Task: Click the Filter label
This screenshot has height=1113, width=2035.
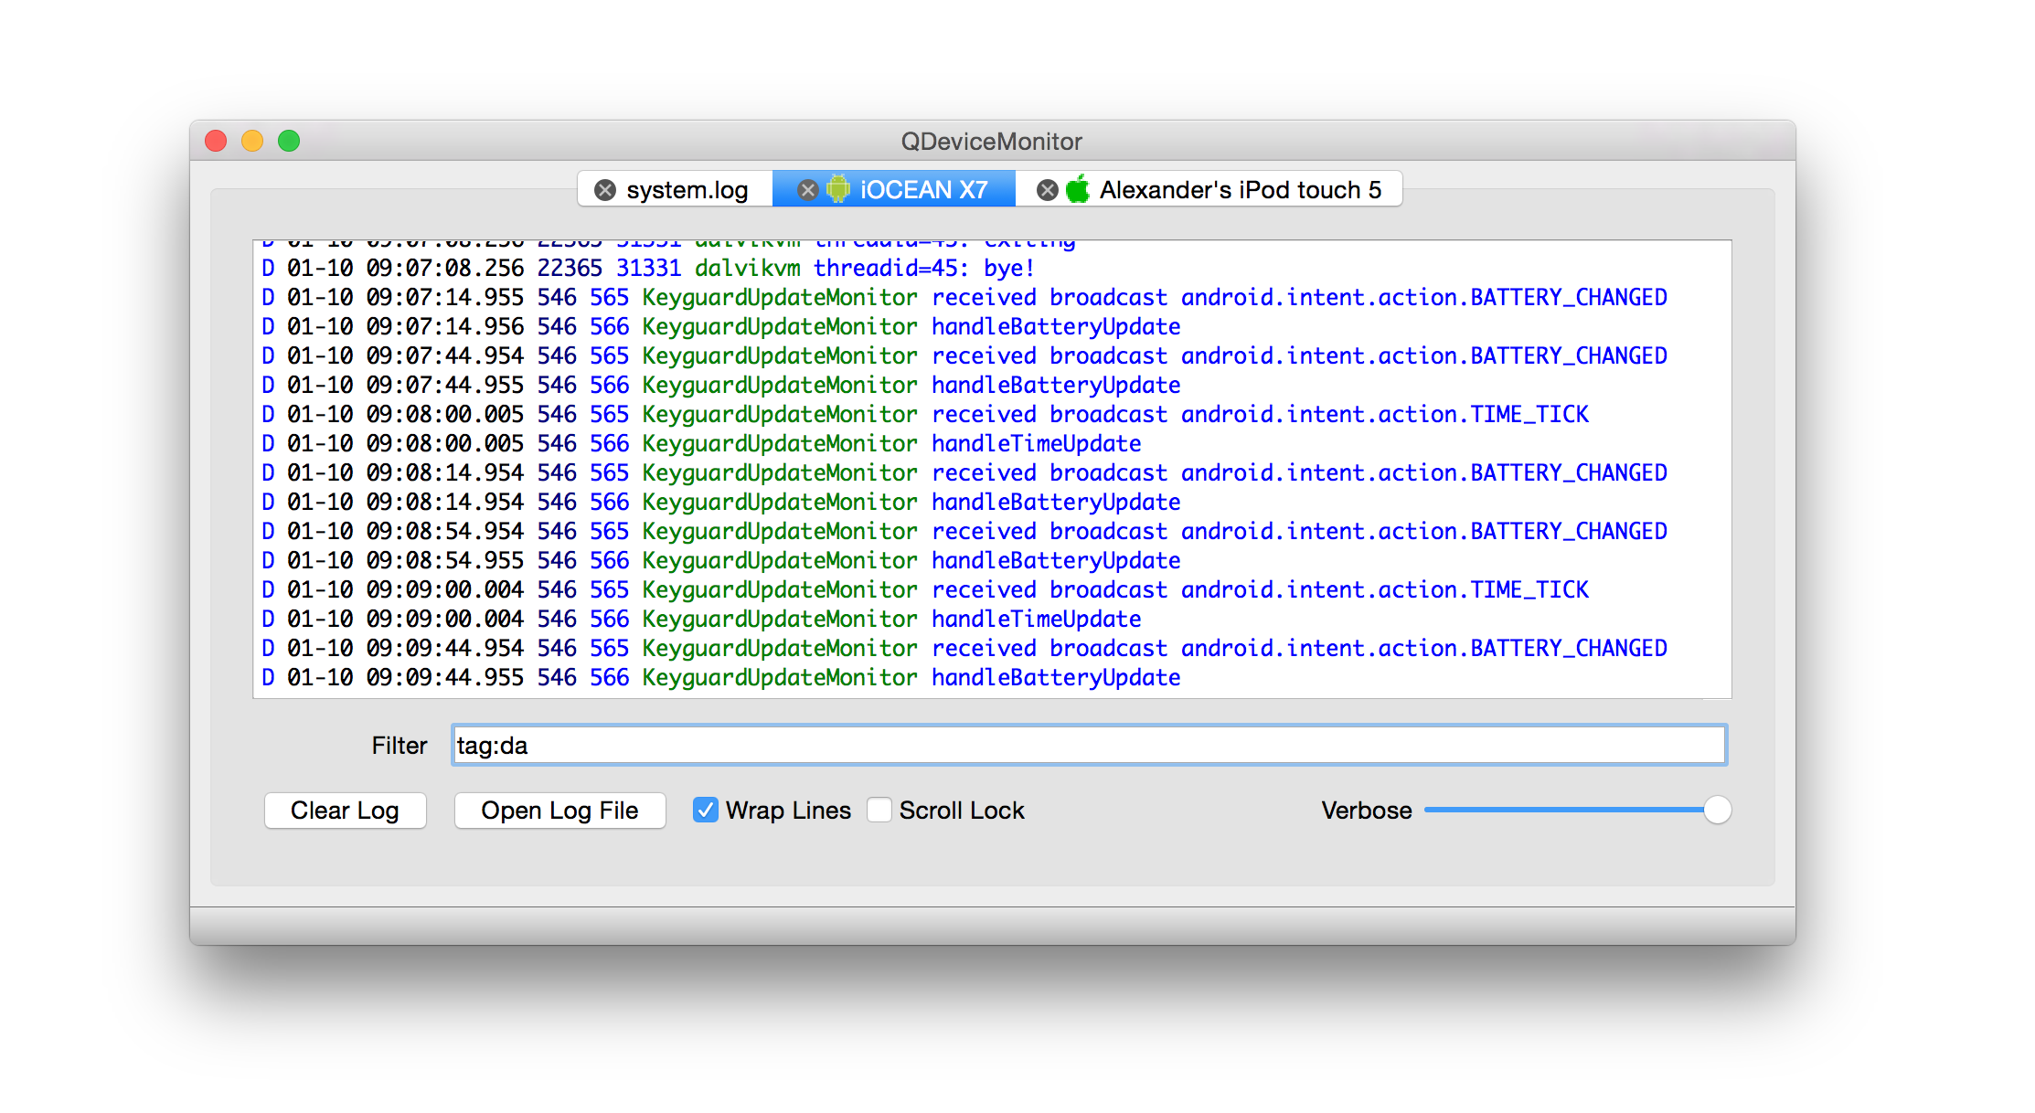Action: tap(400, 746)
